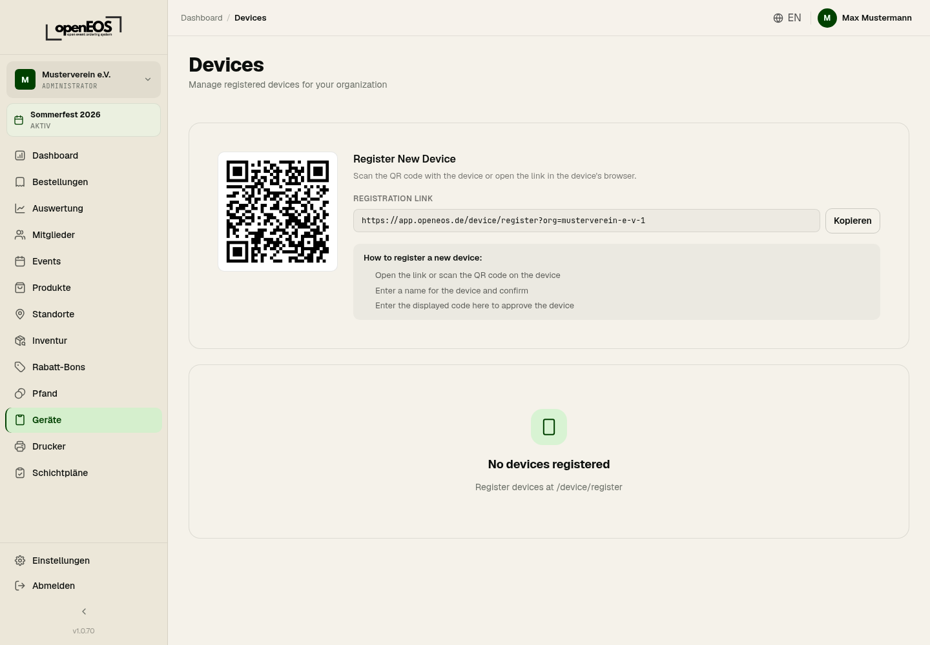
Task: Click the openEOS logo
Action: (x=83, y=28)
